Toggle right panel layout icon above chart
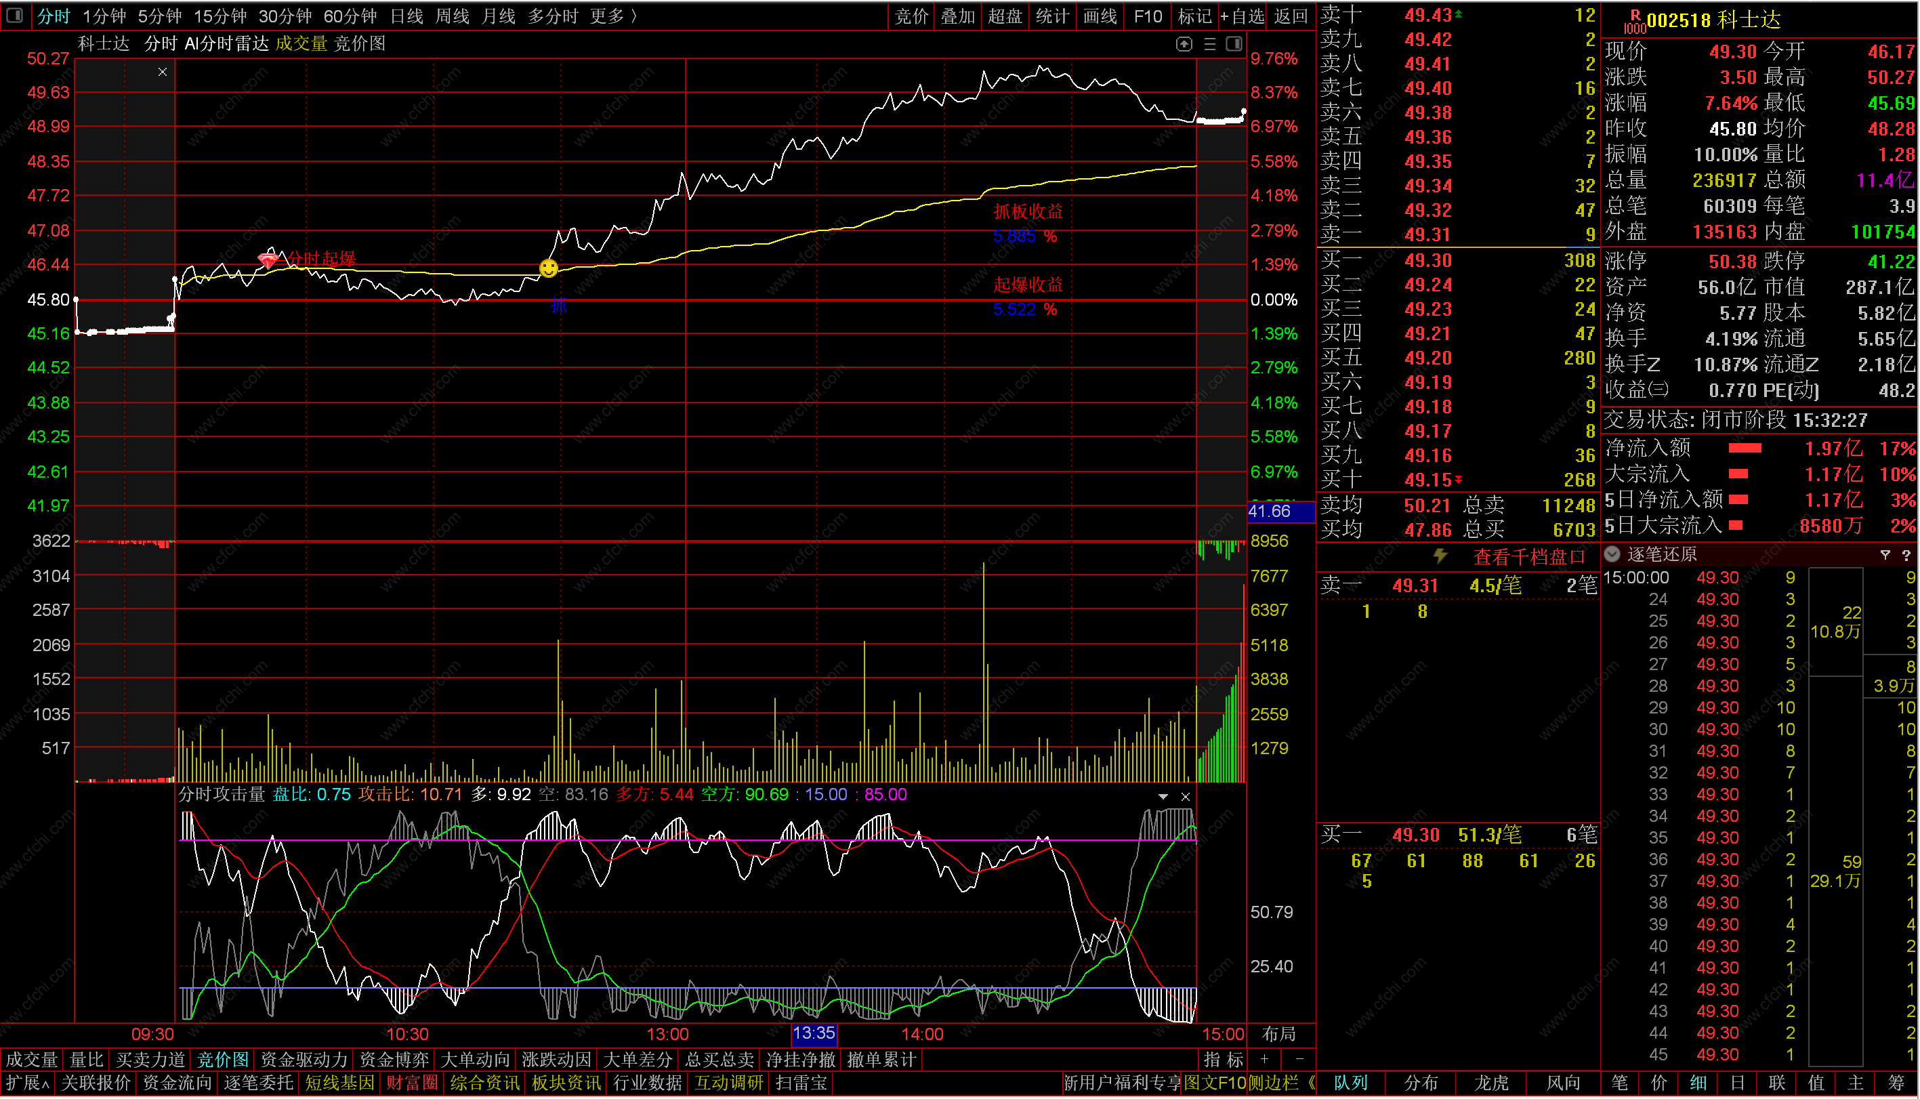Viewport: 1920px width, 1099px height. 1234,44
